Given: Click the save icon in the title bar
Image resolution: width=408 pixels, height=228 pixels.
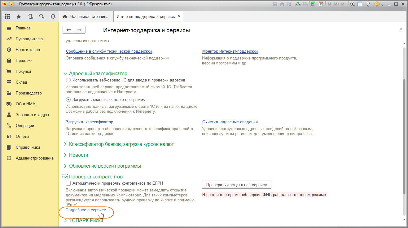Looking at the screenshot, I should (x=275, y=4).
